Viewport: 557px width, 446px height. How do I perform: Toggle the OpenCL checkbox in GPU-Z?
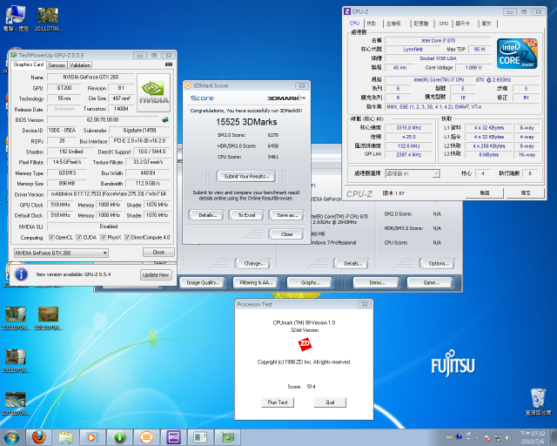tap(51, 237)
